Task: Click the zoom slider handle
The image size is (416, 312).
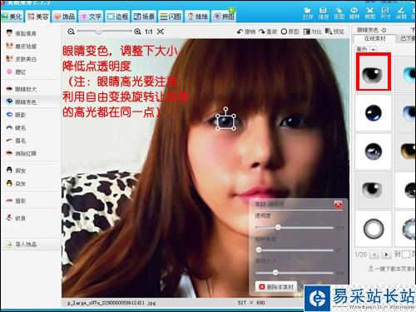Action: pos(98,32)
